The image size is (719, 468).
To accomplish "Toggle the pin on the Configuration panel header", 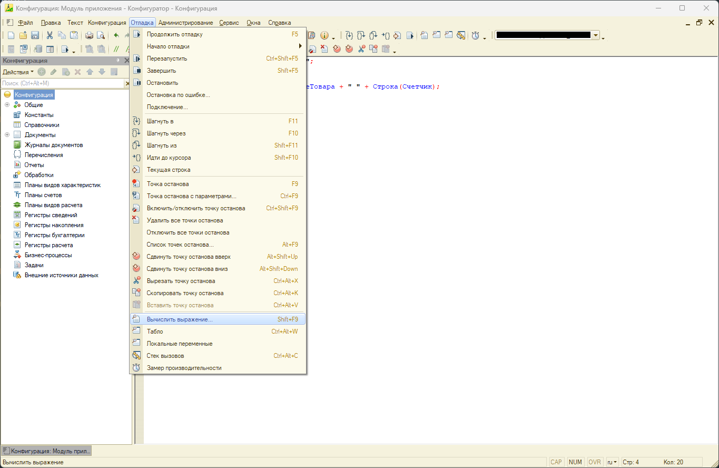I will click(x=118, y=61).
